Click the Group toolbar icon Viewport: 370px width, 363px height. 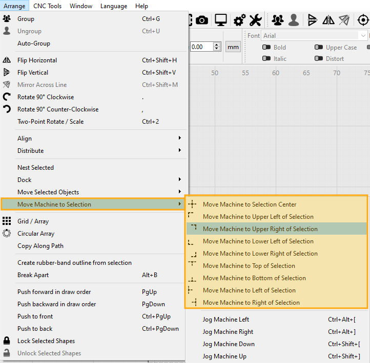tap(278, 20)
